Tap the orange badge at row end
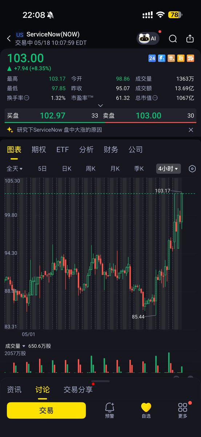Screen dimensions: 201x437 190,58
